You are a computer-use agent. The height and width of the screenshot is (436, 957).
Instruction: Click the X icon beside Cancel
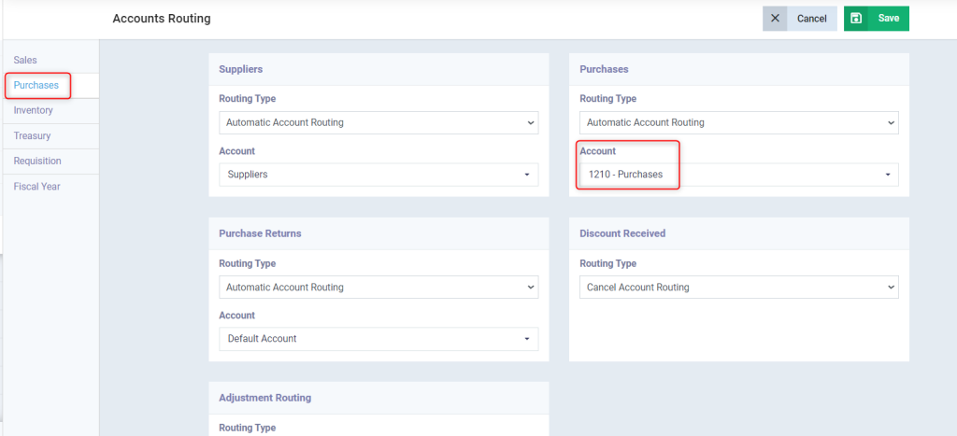click(775, 19)
